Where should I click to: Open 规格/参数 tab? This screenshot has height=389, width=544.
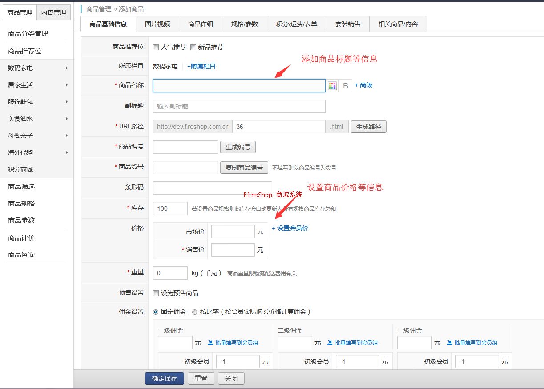245,24
